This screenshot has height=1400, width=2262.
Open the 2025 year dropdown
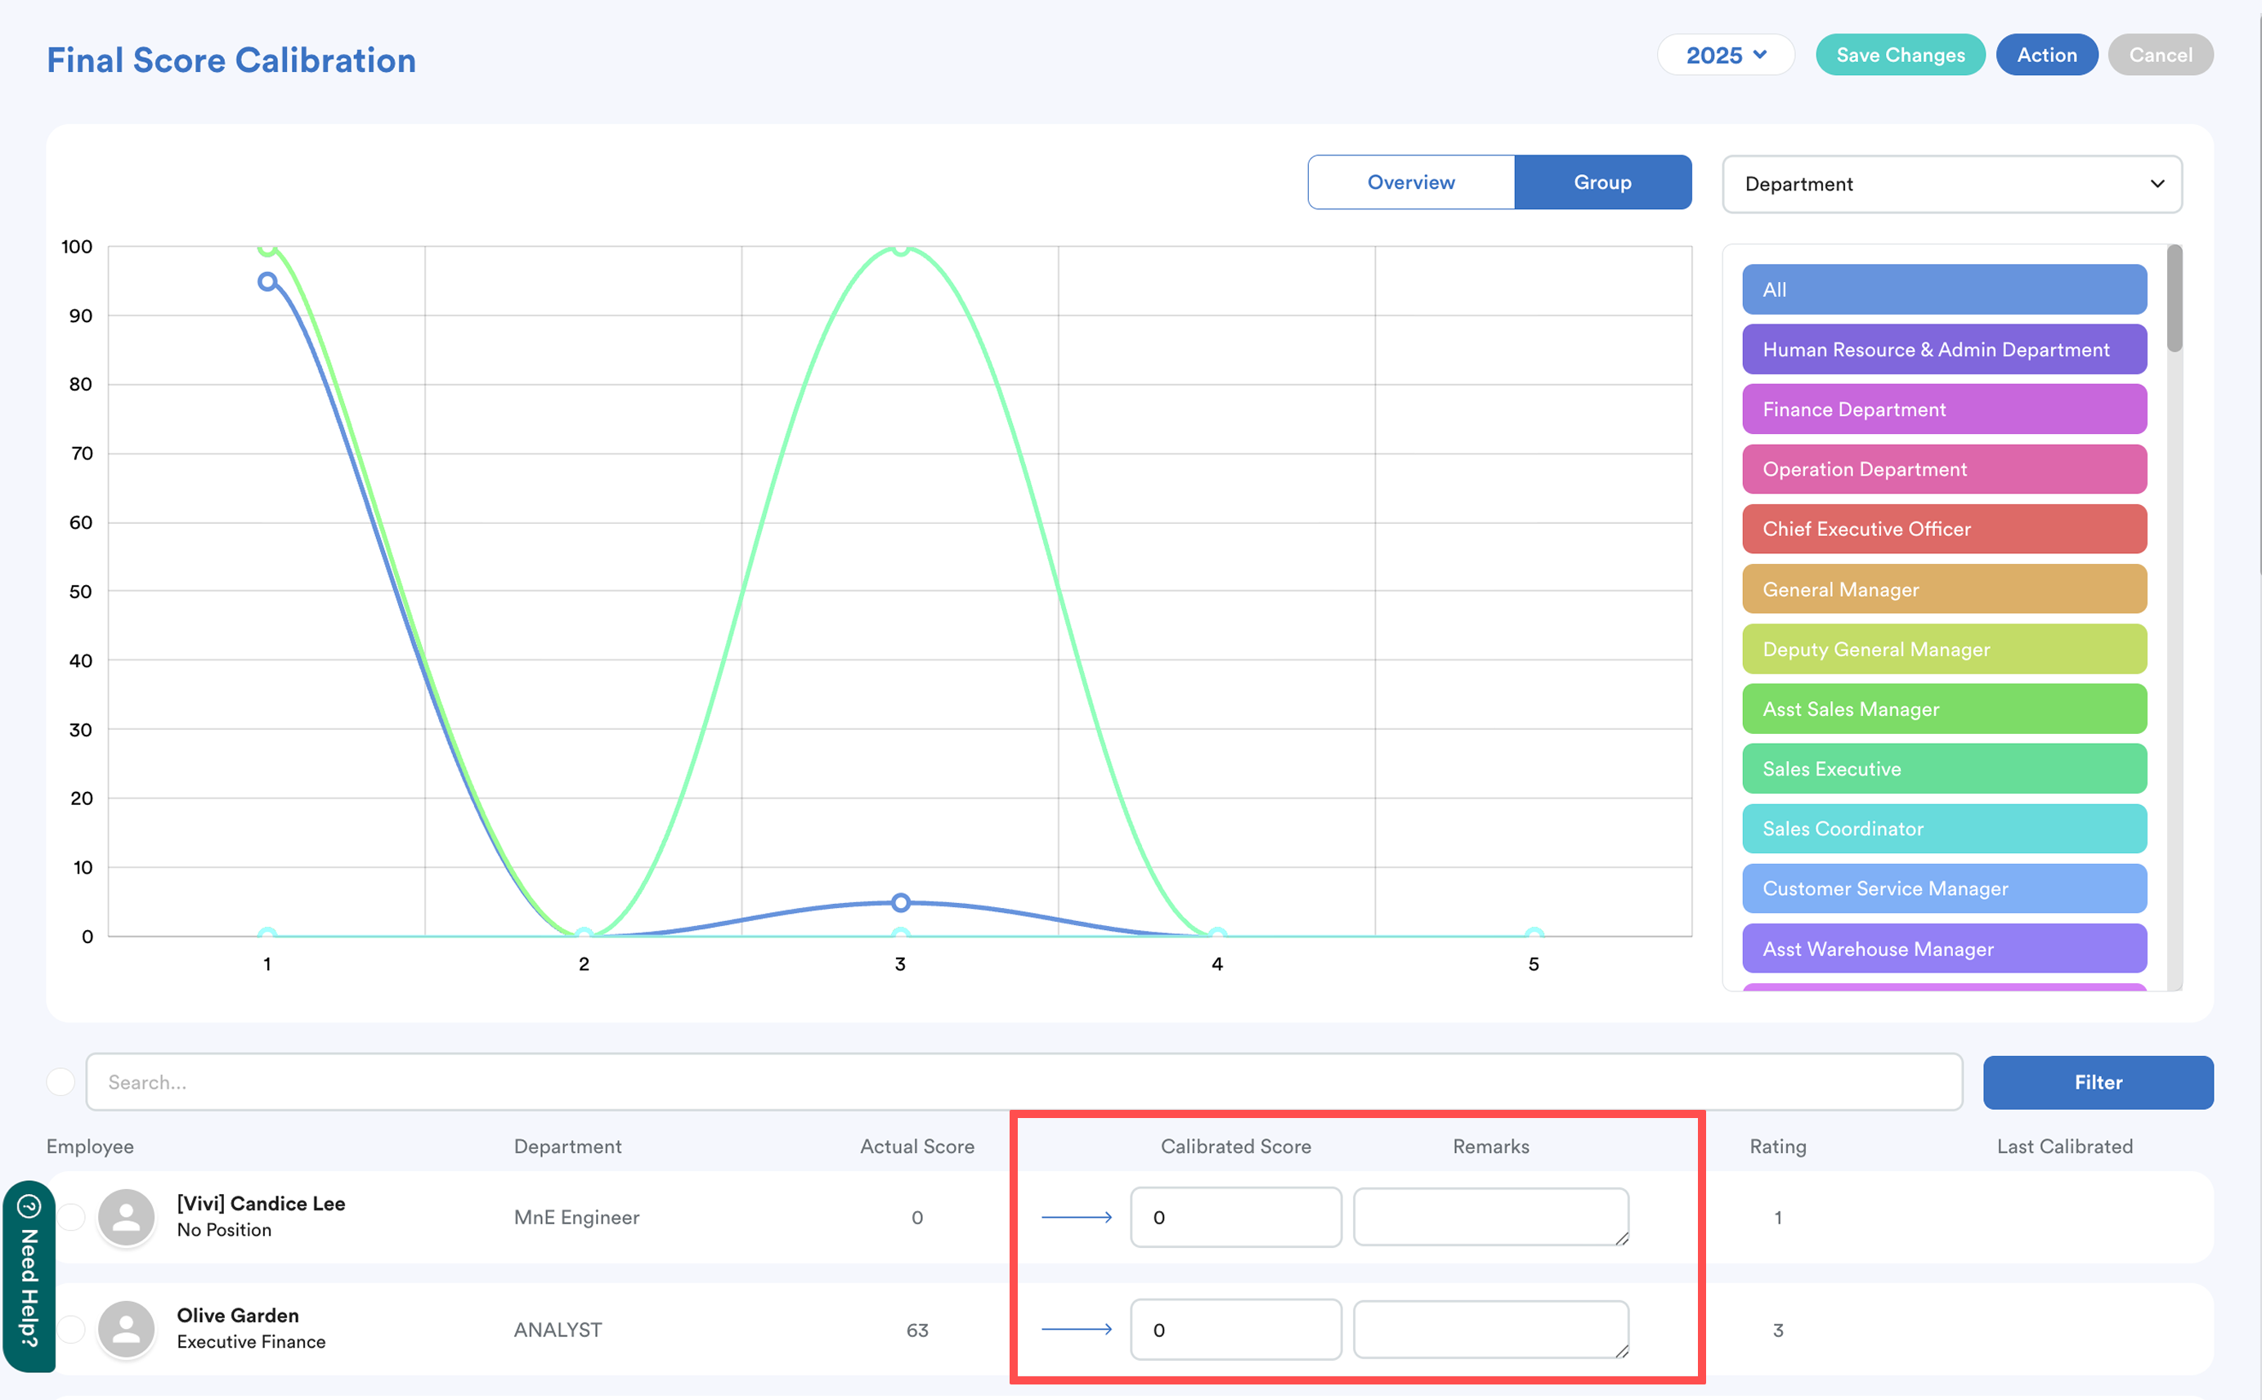pos(1725,55)
